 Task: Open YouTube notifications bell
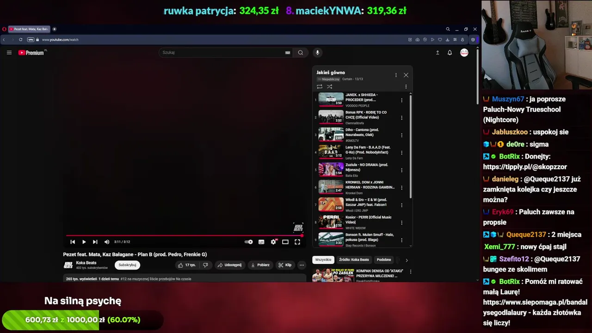tap(450, 53)
